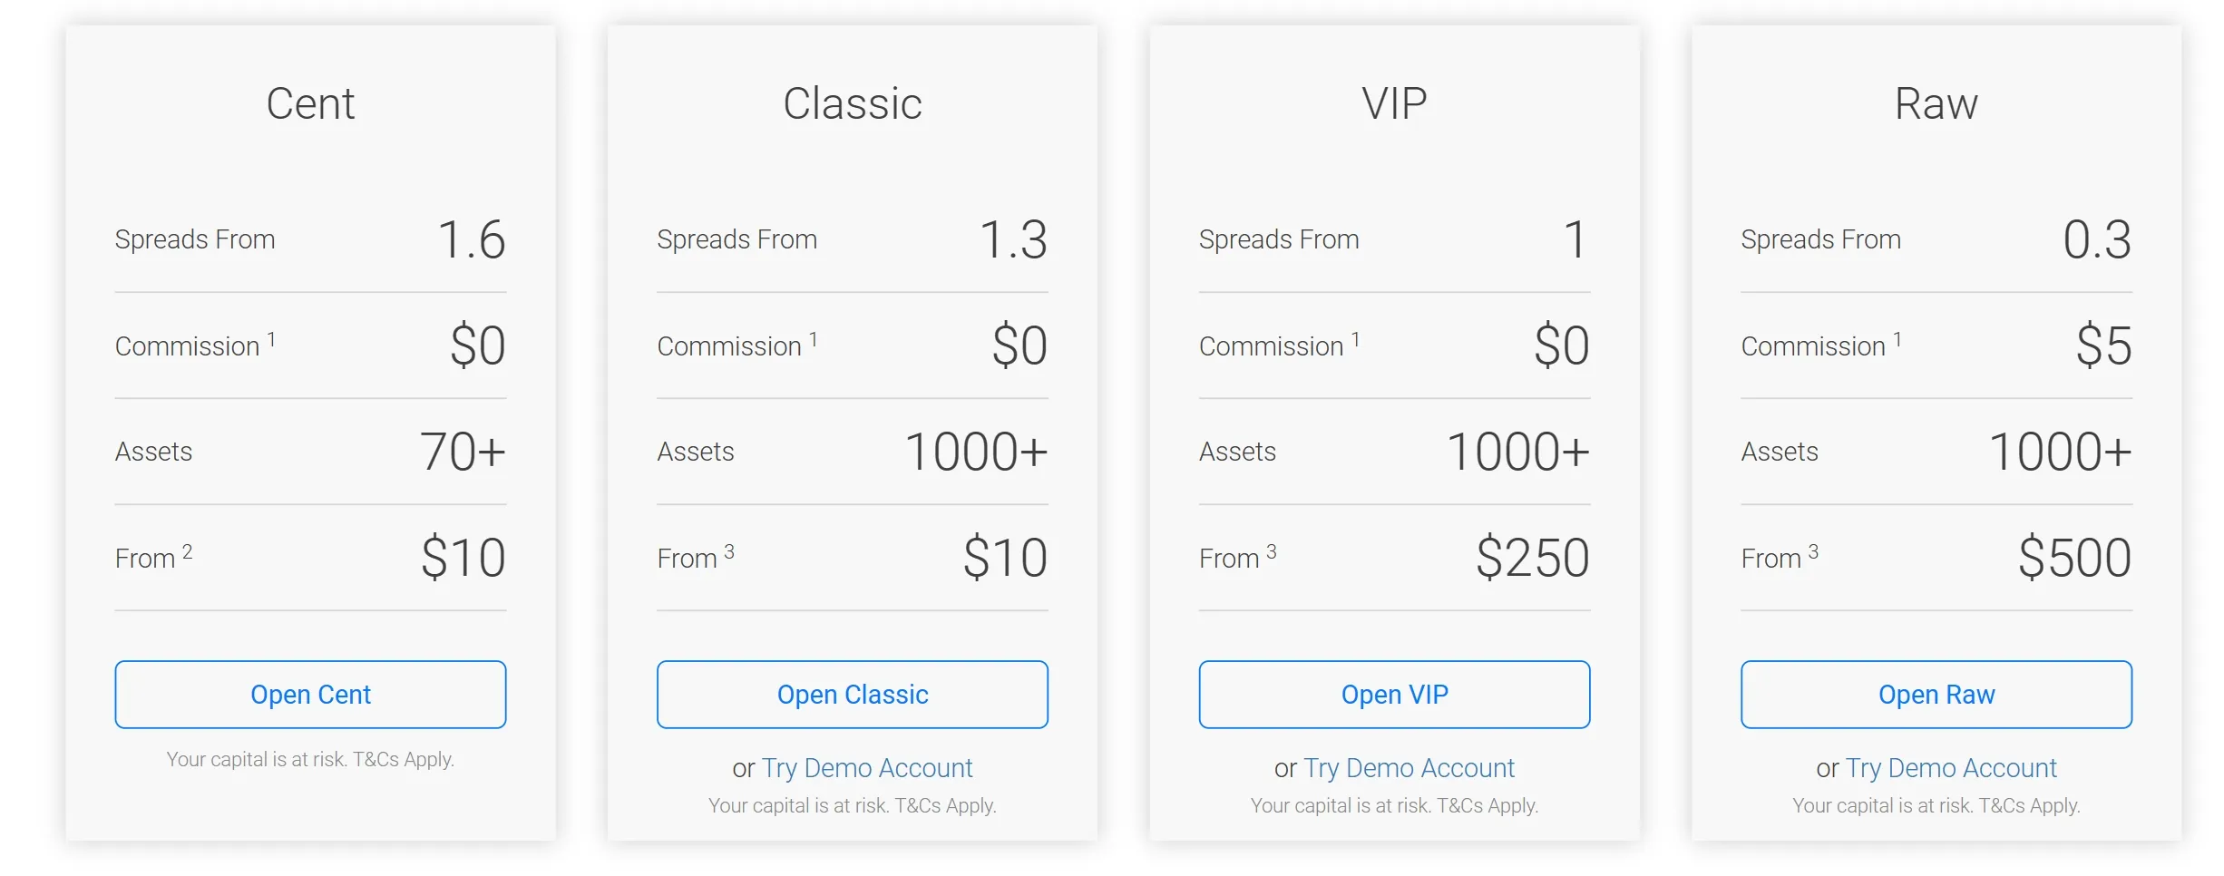The height and width of the screenshot is (876, 2224).
Task: Select the VIP plan heading
Action: click(1392, 102)
